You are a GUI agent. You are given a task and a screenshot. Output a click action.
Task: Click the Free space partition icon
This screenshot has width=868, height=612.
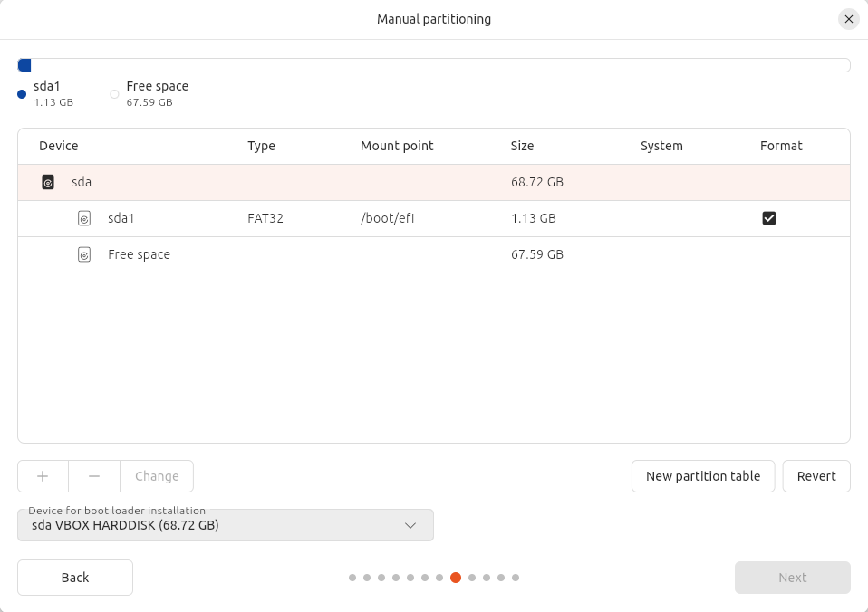pos(84,254)
